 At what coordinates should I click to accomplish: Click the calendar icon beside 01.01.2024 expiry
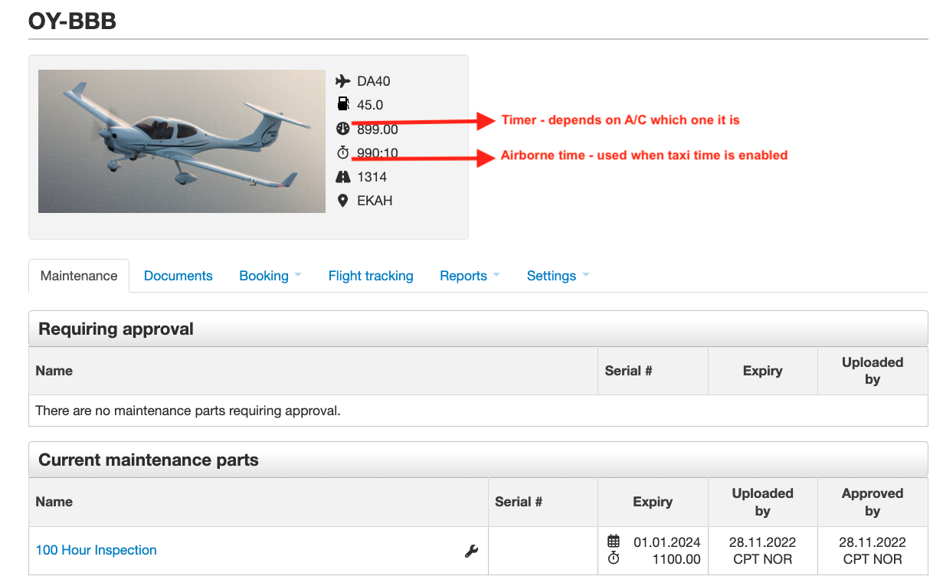point(613,542)
